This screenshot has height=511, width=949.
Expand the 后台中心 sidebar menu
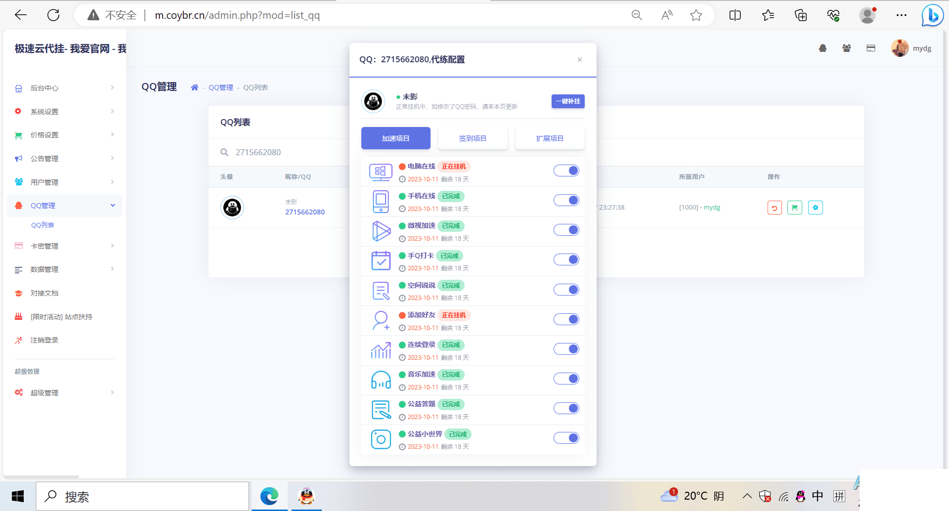pos(64,88)
